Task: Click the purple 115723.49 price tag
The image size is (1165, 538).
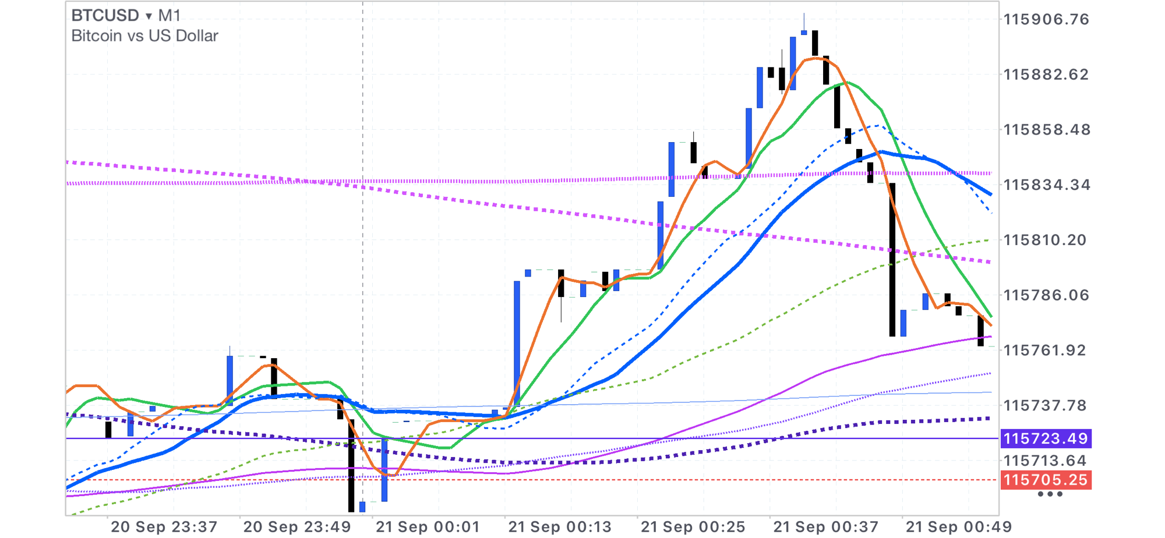Action: coord(1046,438)
